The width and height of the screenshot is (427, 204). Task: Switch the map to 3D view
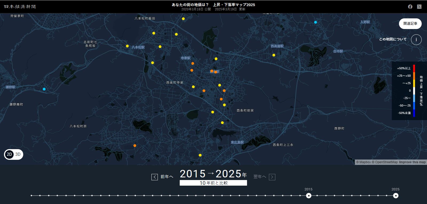pyautogui.click(x=18, y=154)
